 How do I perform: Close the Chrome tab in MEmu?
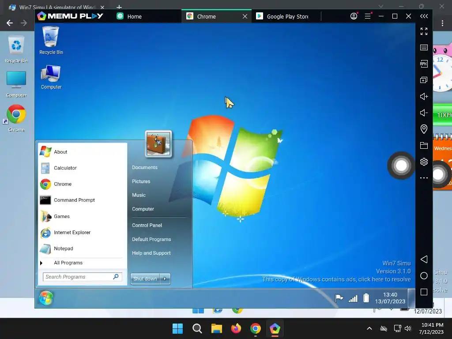point(245,16)
